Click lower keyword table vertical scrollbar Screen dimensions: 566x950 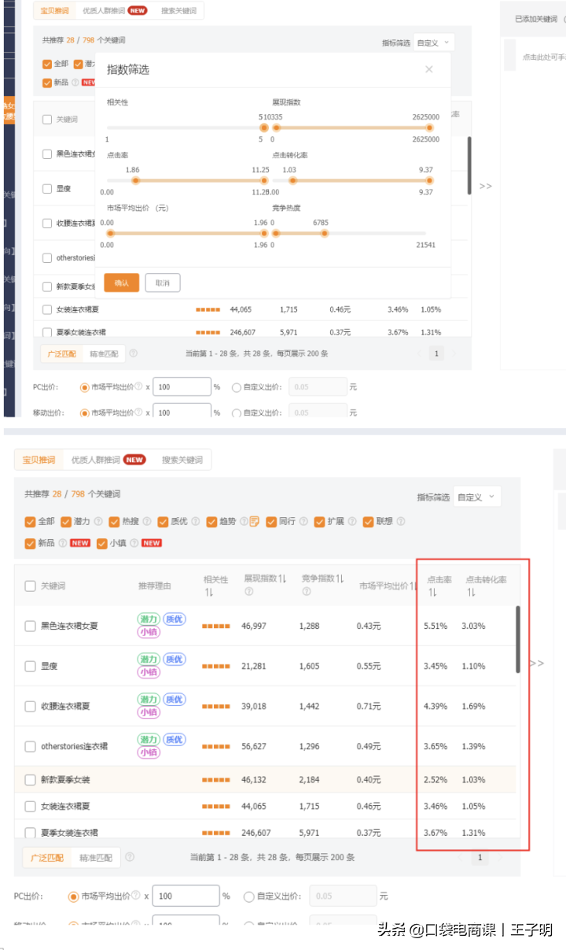518,639
